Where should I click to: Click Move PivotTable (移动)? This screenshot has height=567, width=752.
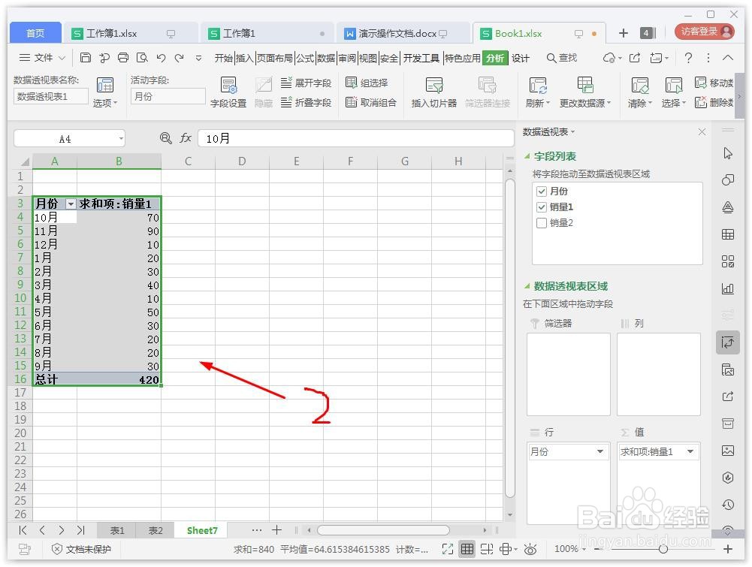714,83
